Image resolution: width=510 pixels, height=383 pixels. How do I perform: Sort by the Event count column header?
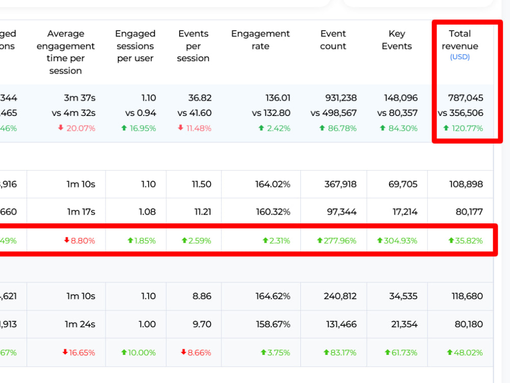click(333, 40)
